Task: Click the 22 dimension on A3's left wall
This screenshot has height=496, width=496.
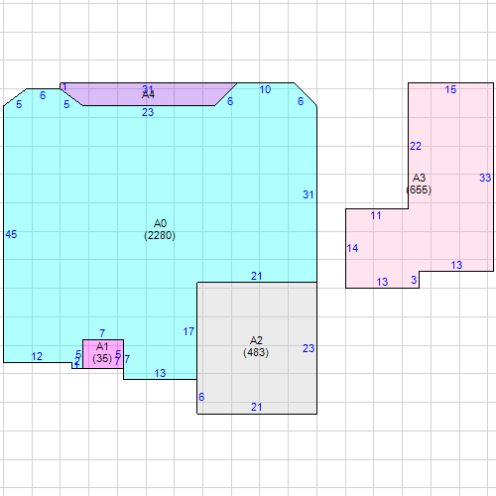Action: point(416,146)
